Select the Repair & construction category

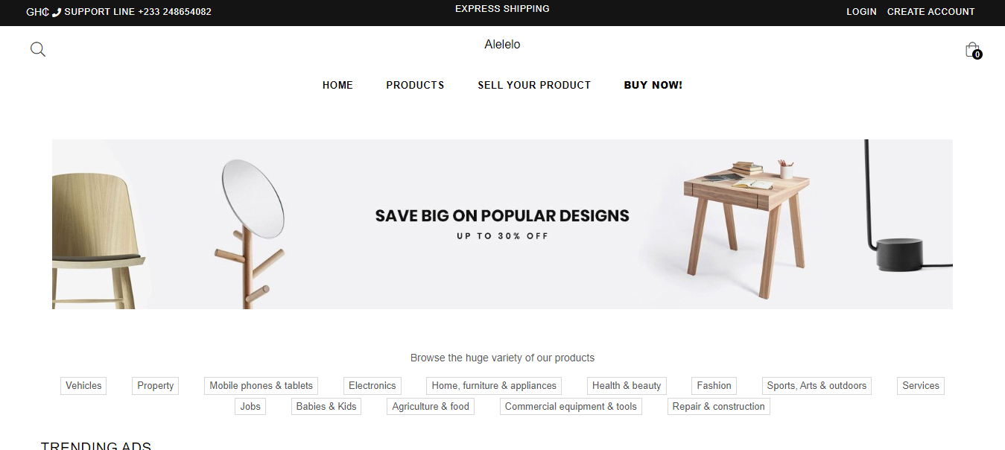click(718, 406)
